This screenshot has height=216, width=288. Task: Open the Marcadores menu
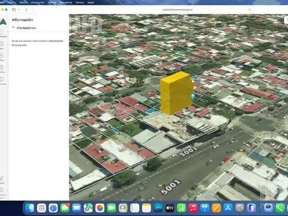pos(66,2)
